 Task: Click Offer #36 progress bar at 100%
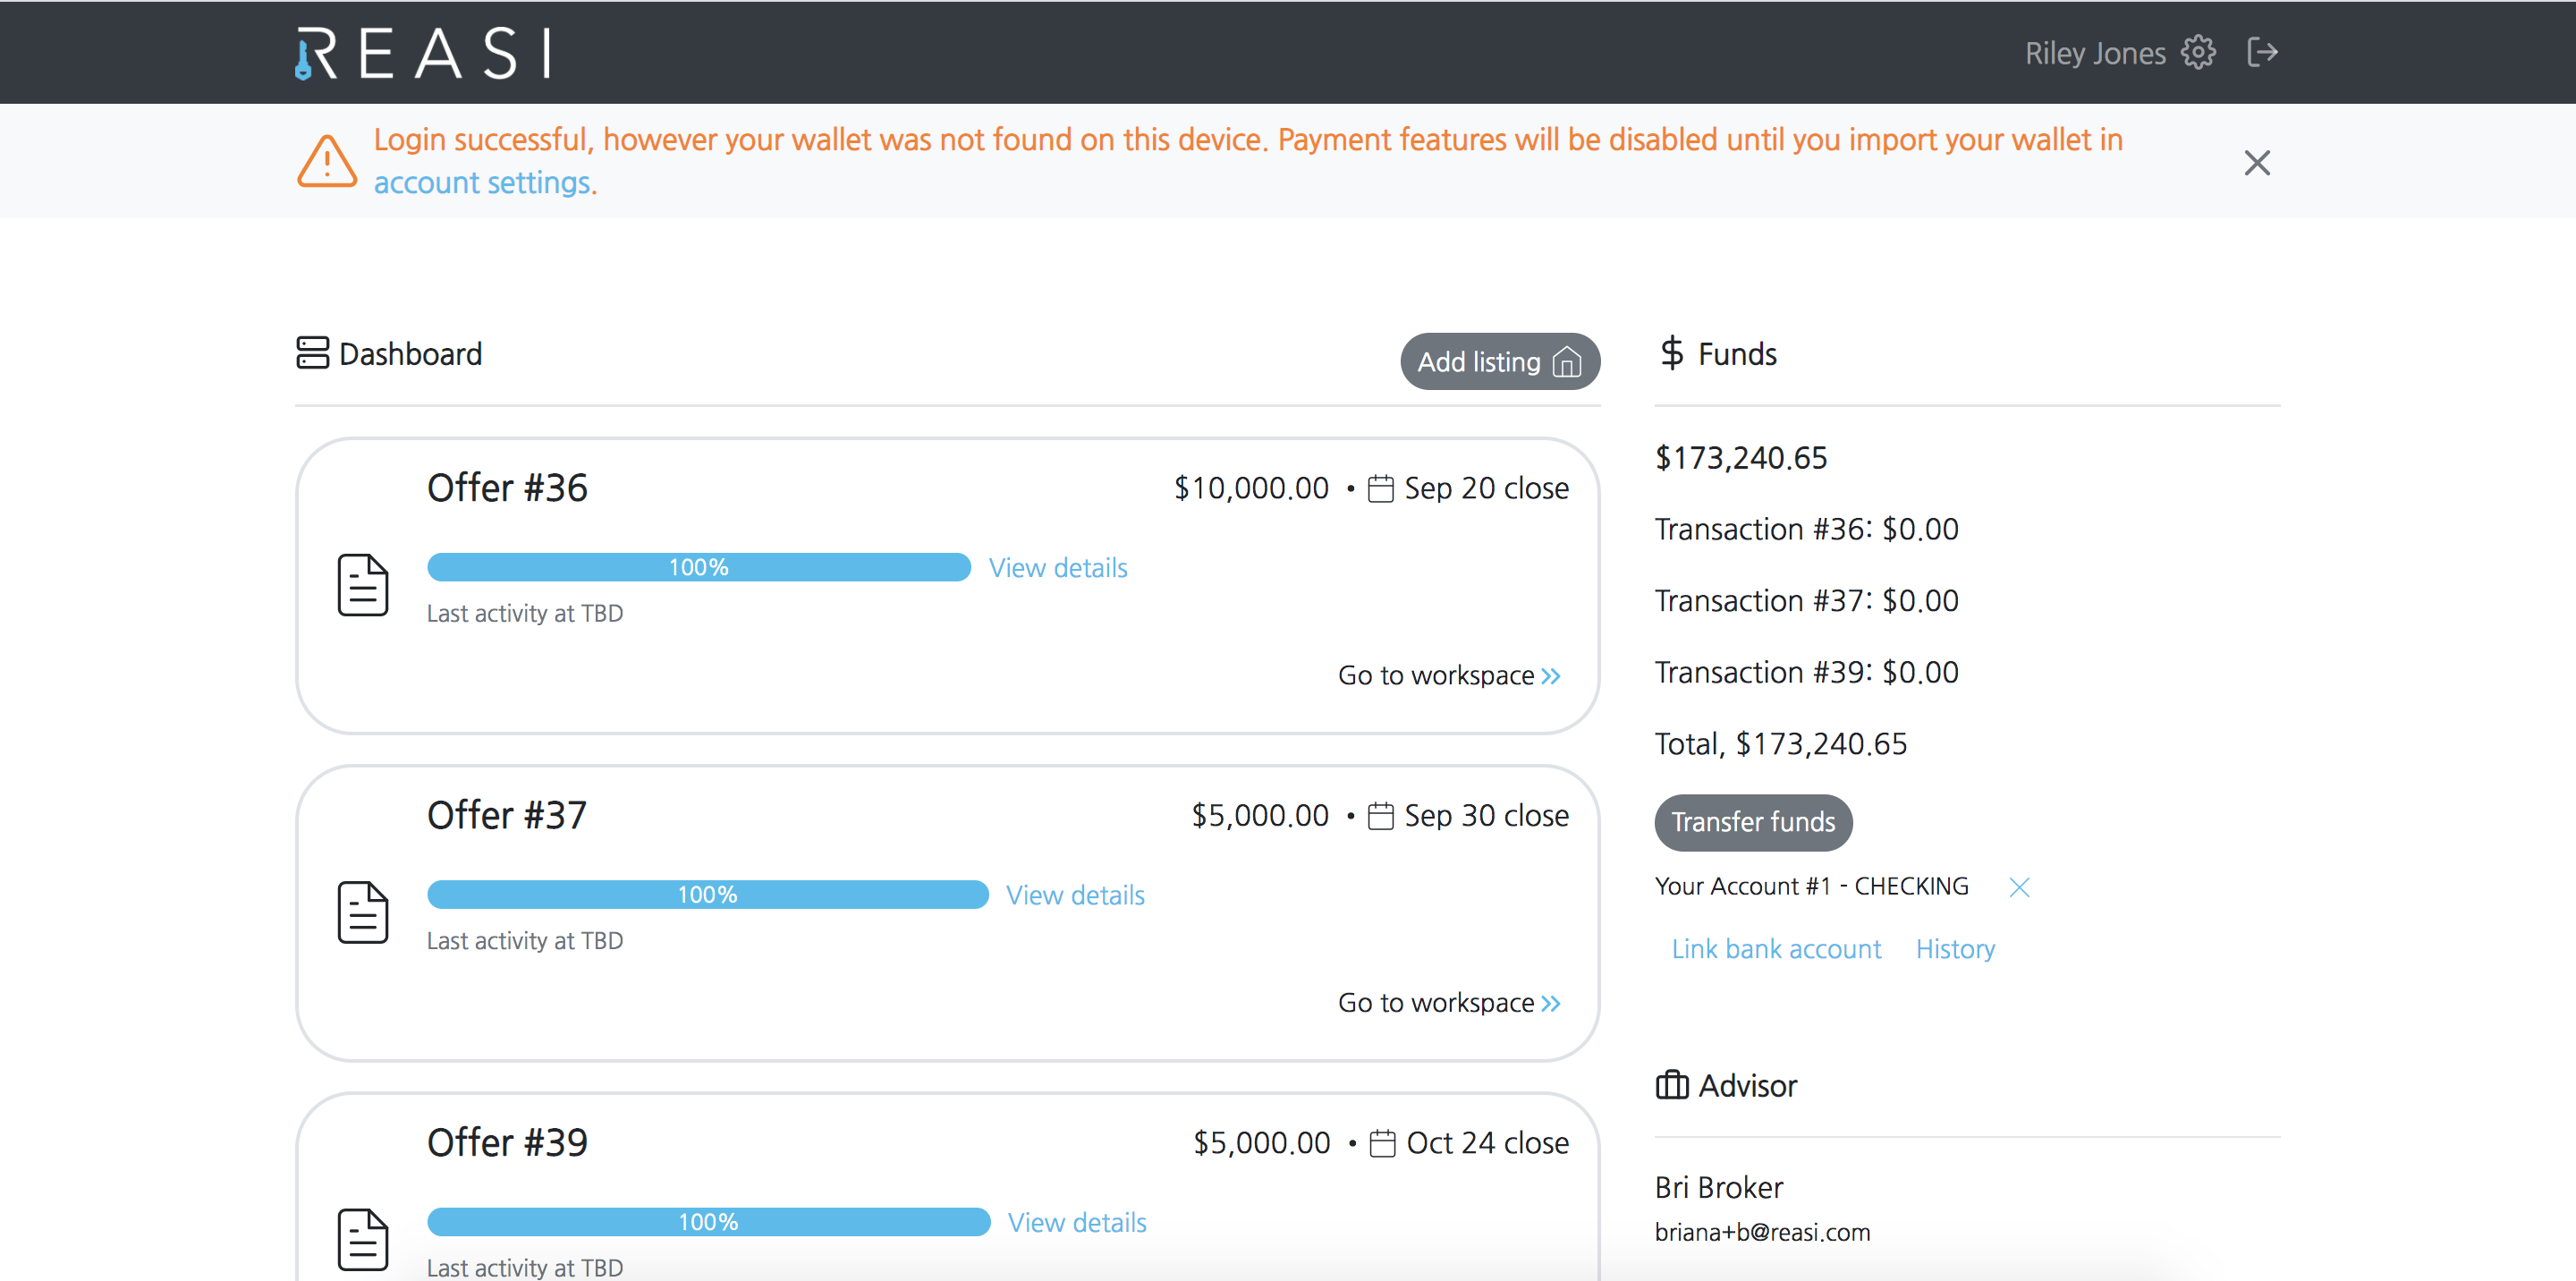699,567
